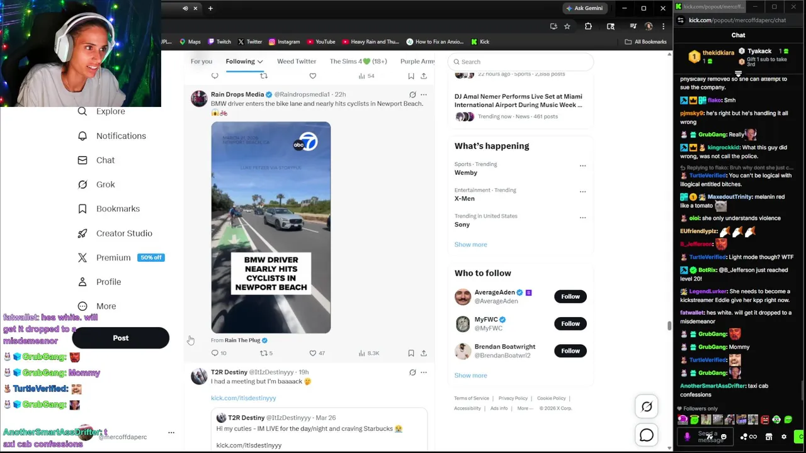The height and width of the screenshot is (453, 806).
Task: Open Chrome extensions puzzle icon
Action: pyautogui.click(x=588, y=26)
